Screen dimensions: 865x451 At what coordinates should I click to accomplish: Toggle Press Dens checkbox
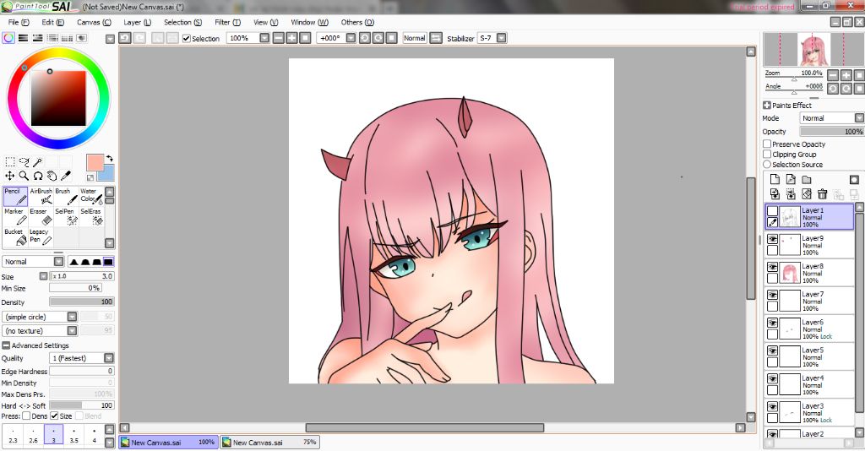26,416
